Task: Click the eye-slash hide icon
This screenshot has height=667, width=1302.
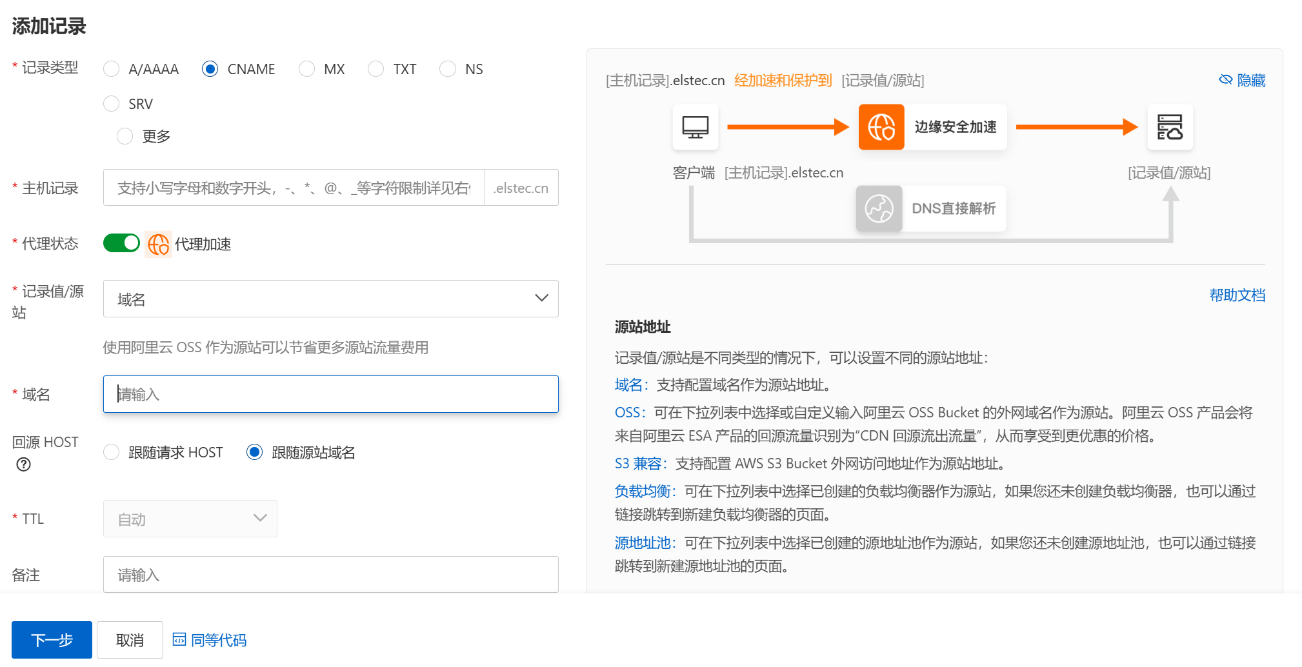Action: coord(1225,80)
